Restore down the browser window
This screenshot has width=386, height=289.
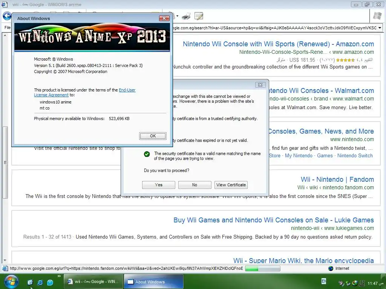click(367, 5)
